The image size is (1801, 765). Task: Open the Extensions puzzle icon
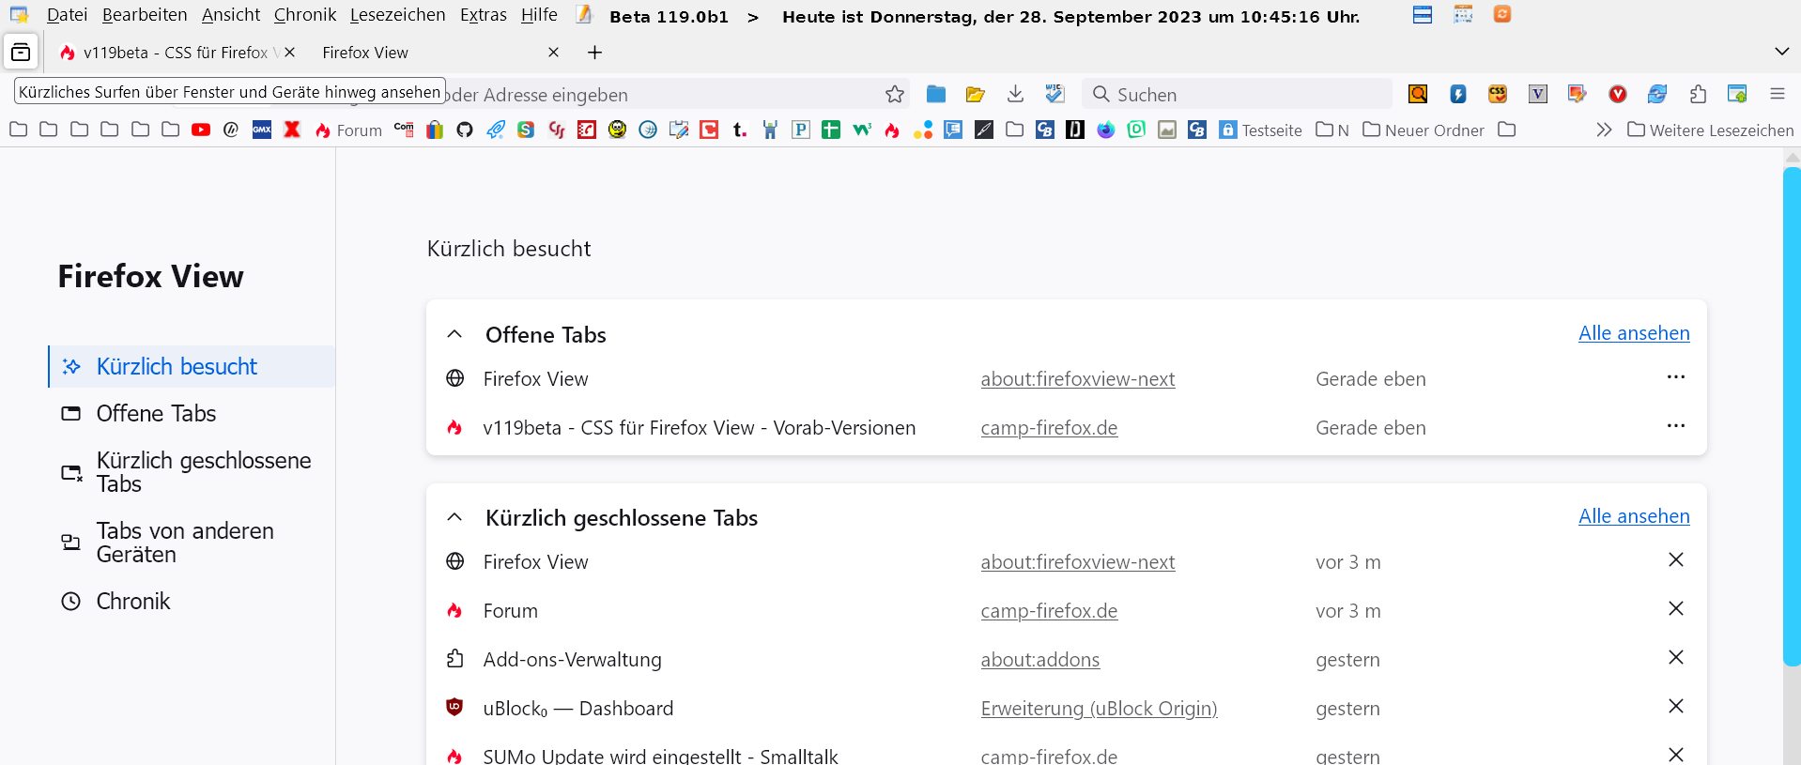[x=1698, y=94]
